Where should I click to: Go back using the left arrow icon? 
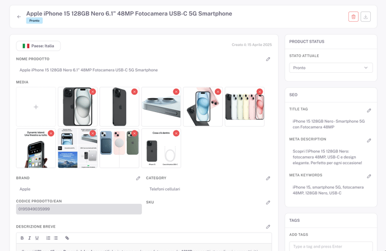tap(19, 17)
